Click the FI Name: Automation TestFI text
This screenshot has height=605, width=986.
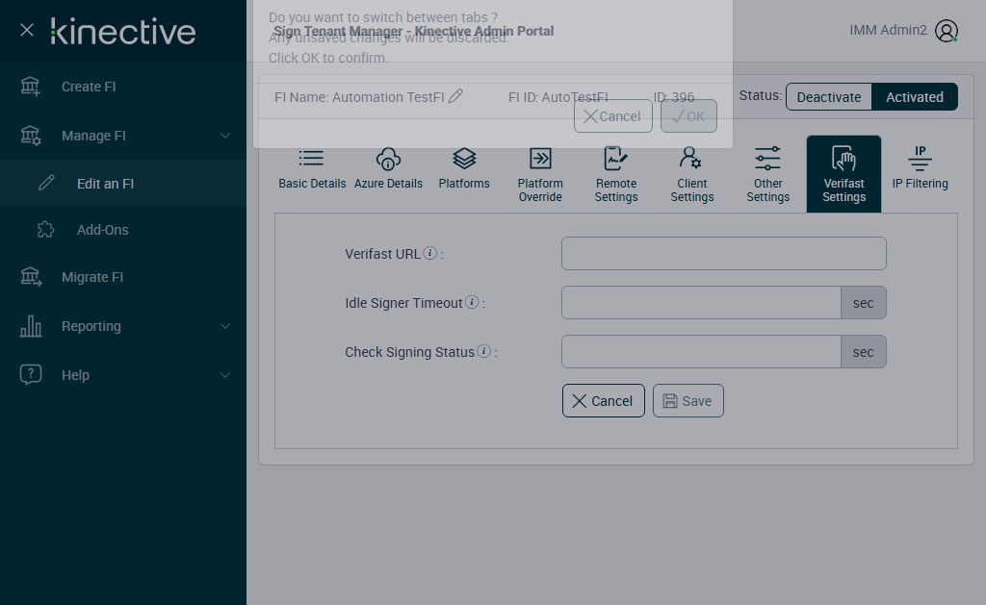(x=359, y=97)
